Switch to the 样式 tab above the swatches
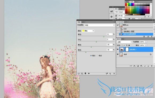 pyautogui.click(x=136, y=2)
